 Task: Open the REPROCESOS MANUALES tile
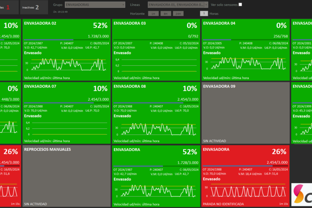pos(66,175)
